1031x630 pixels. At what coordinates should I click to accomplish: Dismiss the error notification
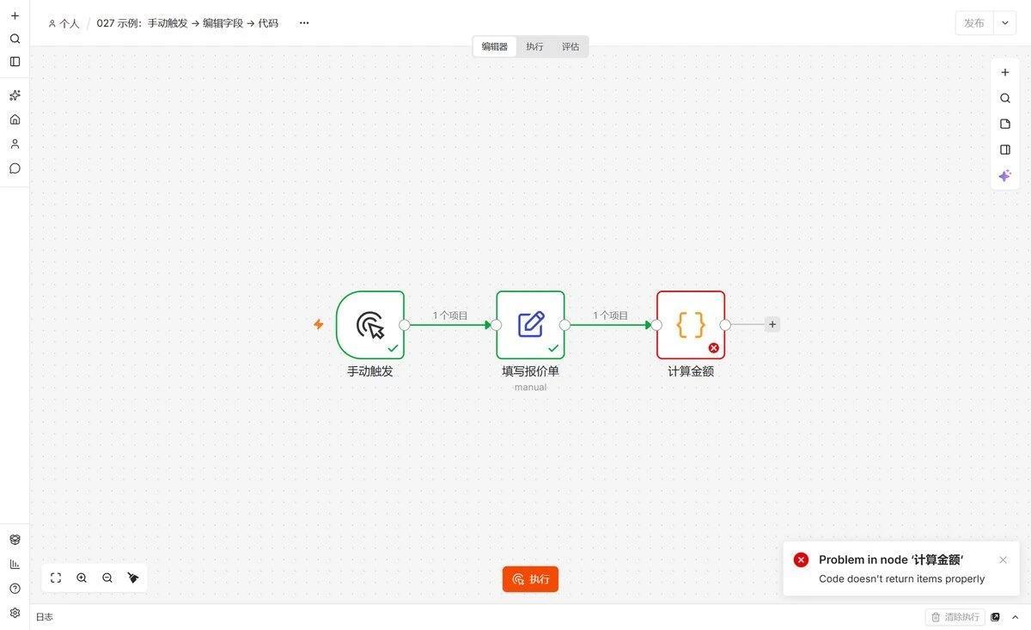click(1003, 560)
